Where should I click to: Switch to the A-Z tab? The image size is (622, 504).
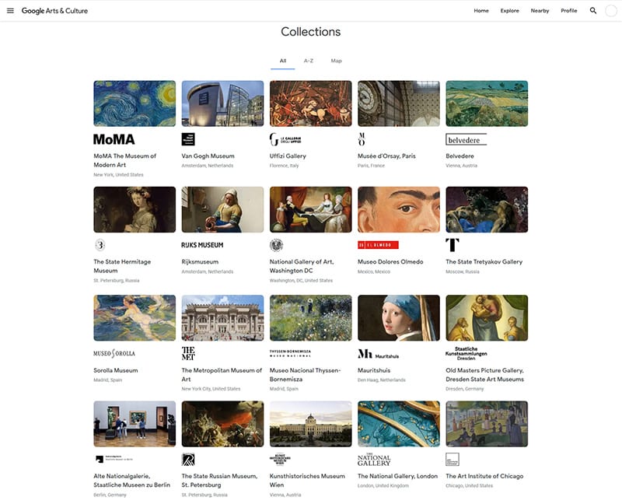309,61
